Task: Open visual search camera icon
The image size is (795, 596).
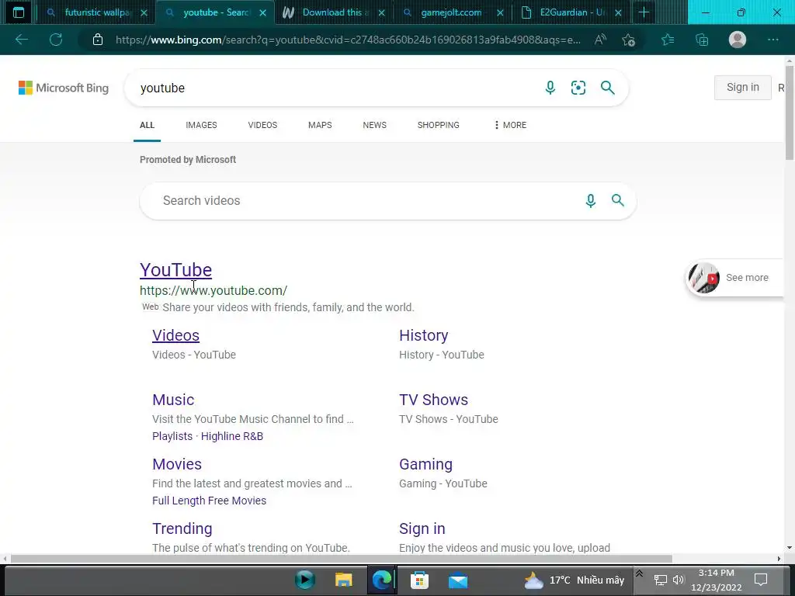Action: pos(578,88)
